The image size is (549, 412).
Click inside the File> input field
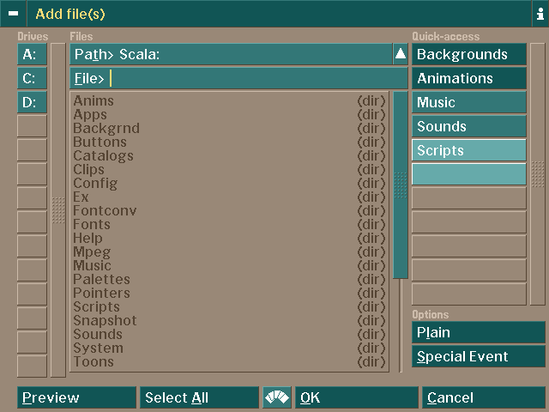tap(257, 78)
